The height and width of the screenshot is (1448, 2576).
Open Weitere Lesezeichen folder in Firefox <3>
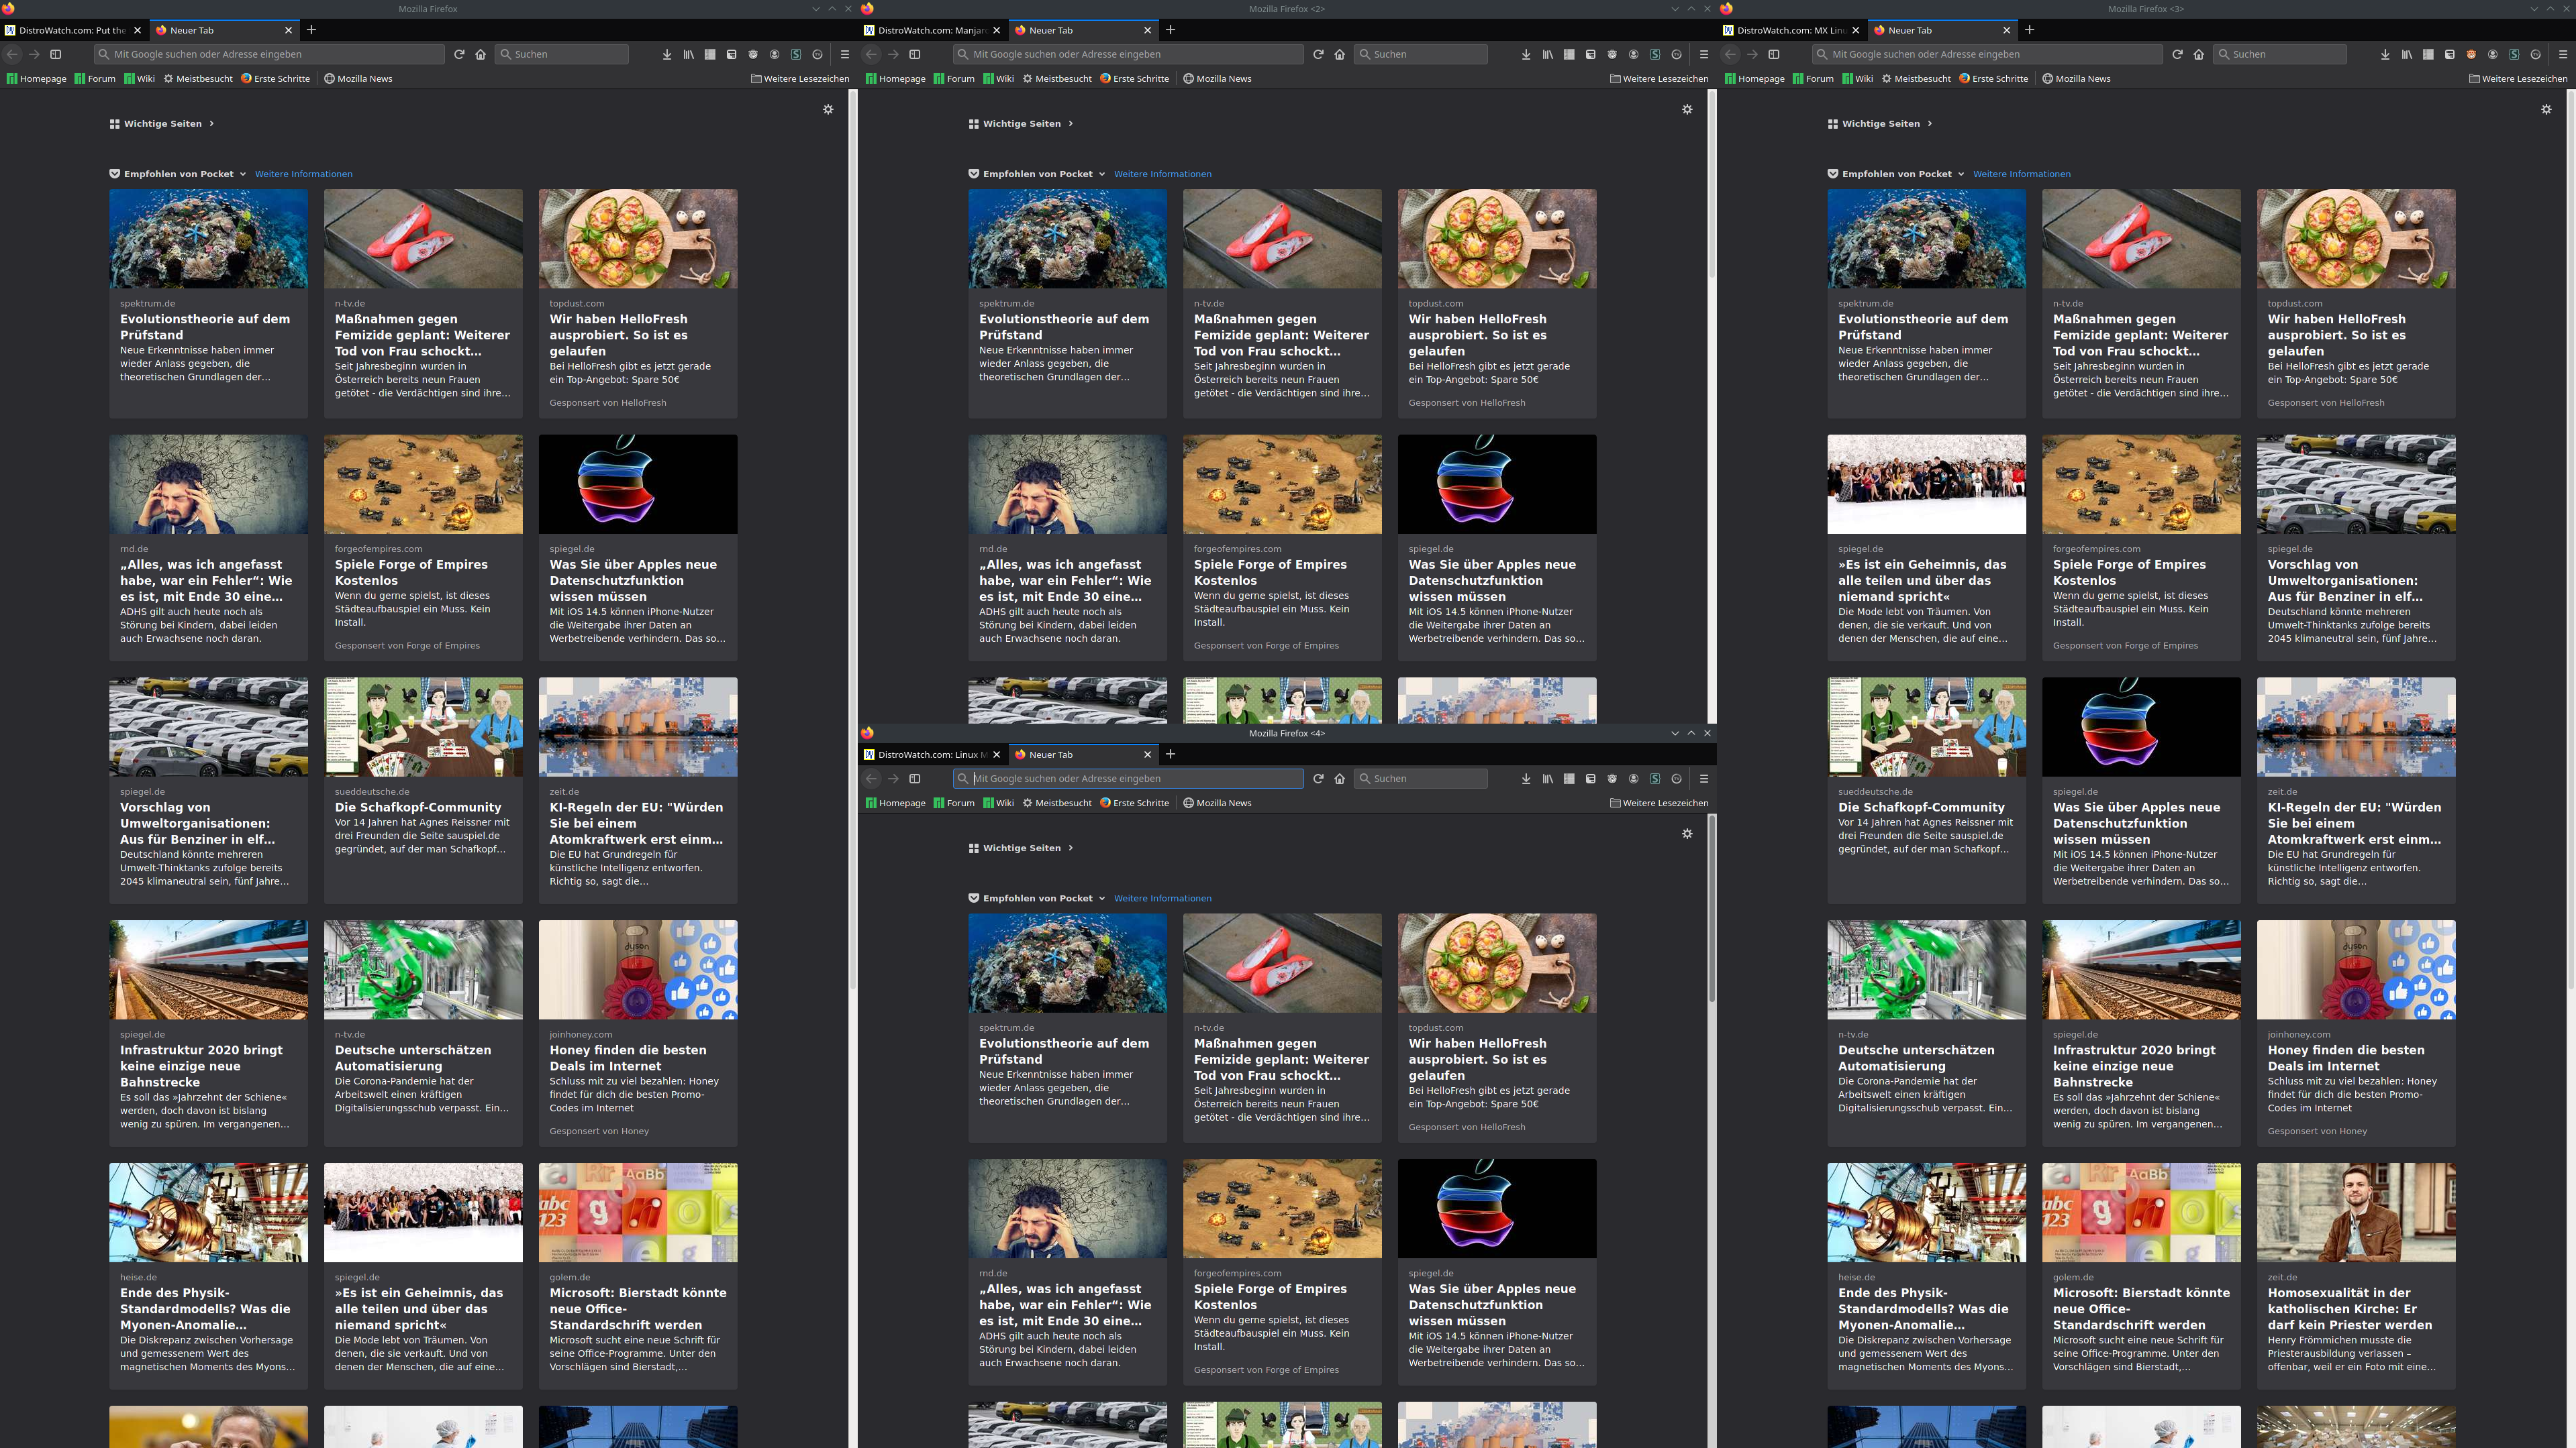tap(2518, 79)
